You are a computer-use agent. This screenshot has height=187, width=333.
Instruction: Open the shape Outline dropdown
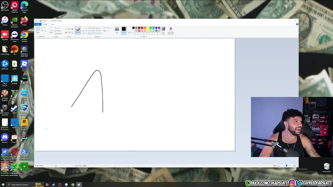[x=107, y=28]
